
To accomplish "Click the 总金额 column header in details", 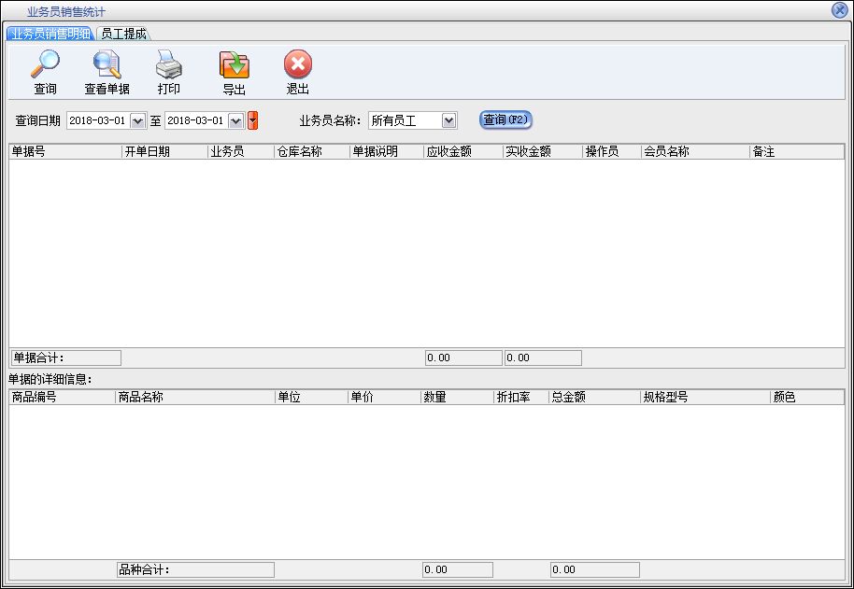I will (x=594, y=398).
